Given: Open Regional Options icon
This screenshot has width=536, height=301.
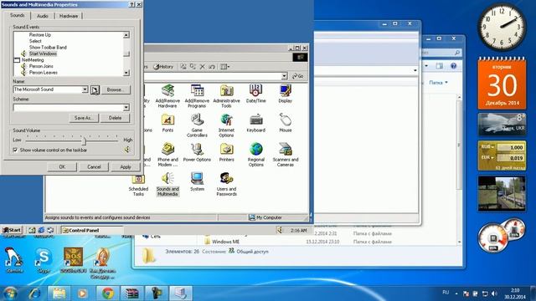Looking at the screenshot, I should 255,155.
